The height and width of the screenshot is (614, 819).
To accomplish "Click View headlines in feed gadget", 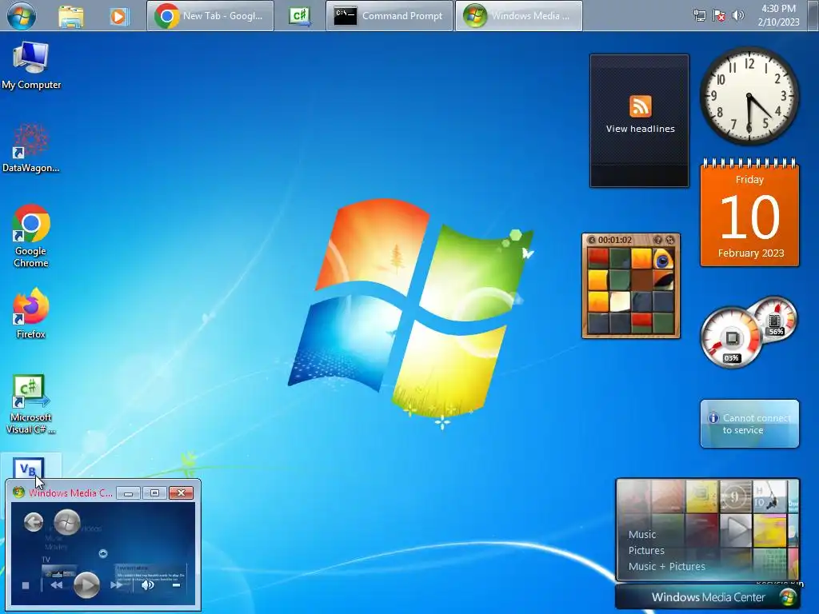I will (641, 129).
